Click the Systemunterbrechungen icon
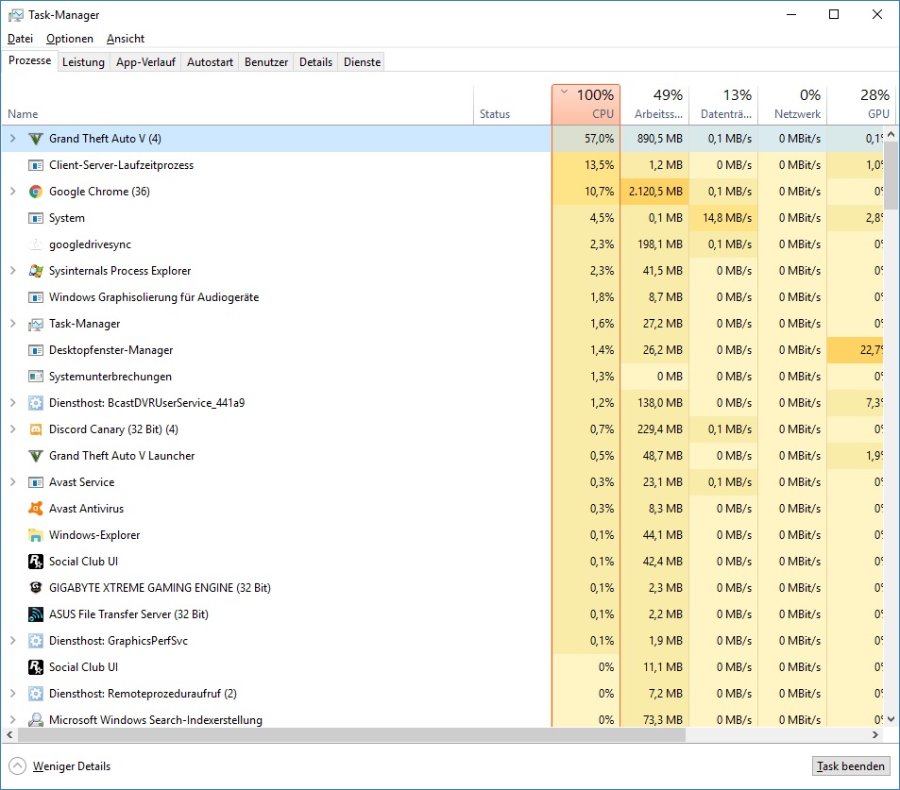 [36, 377]
